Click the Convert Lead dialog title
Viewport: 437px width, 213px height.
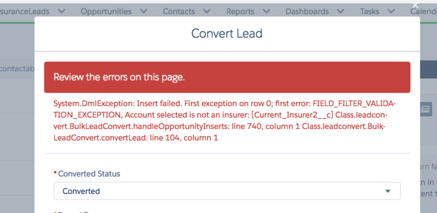227,34
